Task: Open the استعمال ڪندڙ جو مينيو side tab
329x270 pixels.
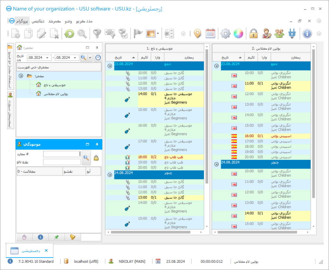Action: coord(10,67)
